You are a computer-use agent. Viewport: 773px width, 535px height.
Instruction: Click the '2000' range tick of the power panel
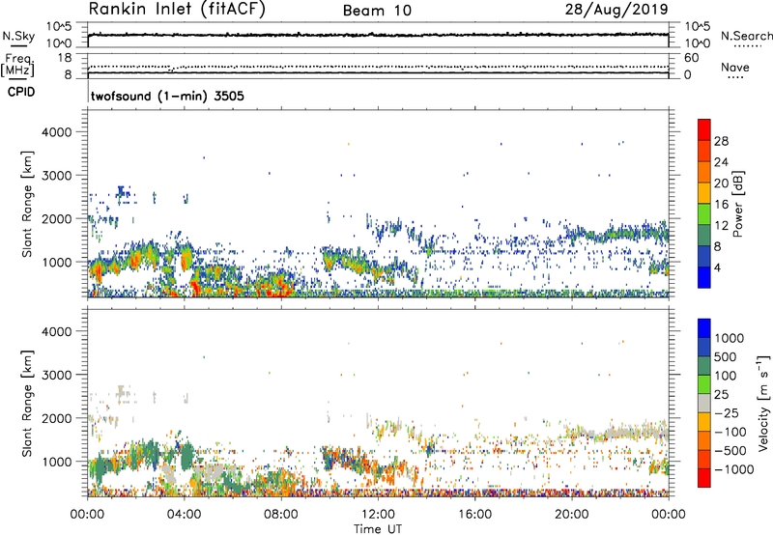(57, 218)
